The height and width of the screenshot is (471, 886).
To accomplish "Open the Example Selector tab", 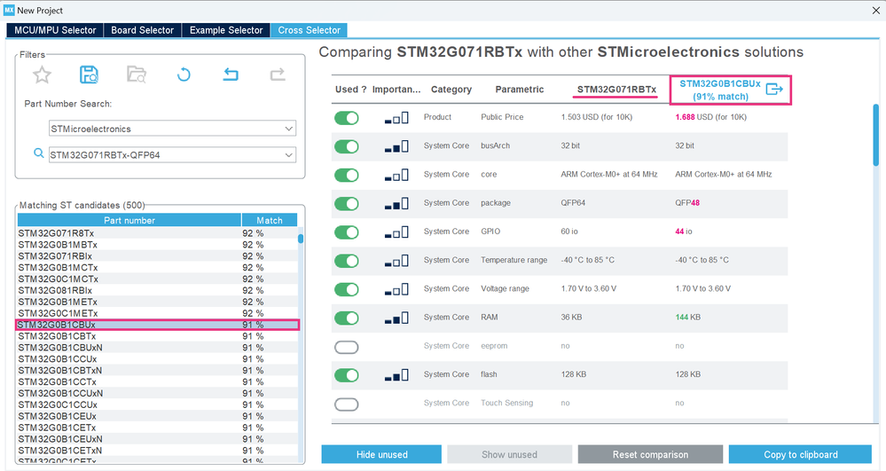I will (226, 30).
